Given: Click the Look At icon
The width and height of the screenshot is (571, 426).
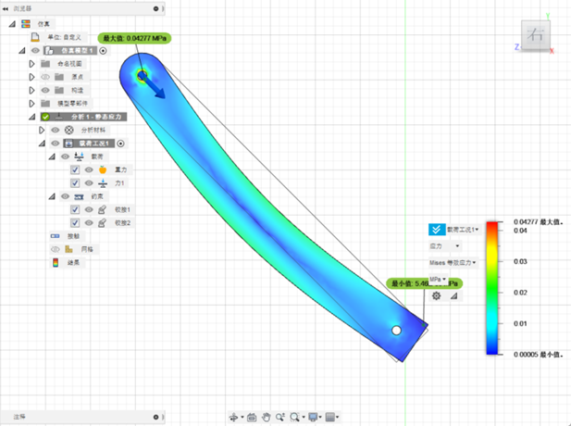Looking at the screenshot, I should [x=251, y=417].
